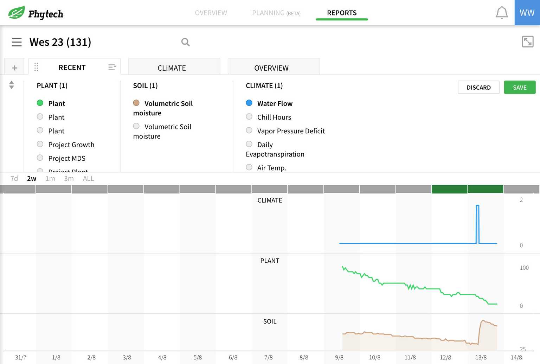Expand the report to fullscreen
The image size is (540, 364).
pos(527,41)
